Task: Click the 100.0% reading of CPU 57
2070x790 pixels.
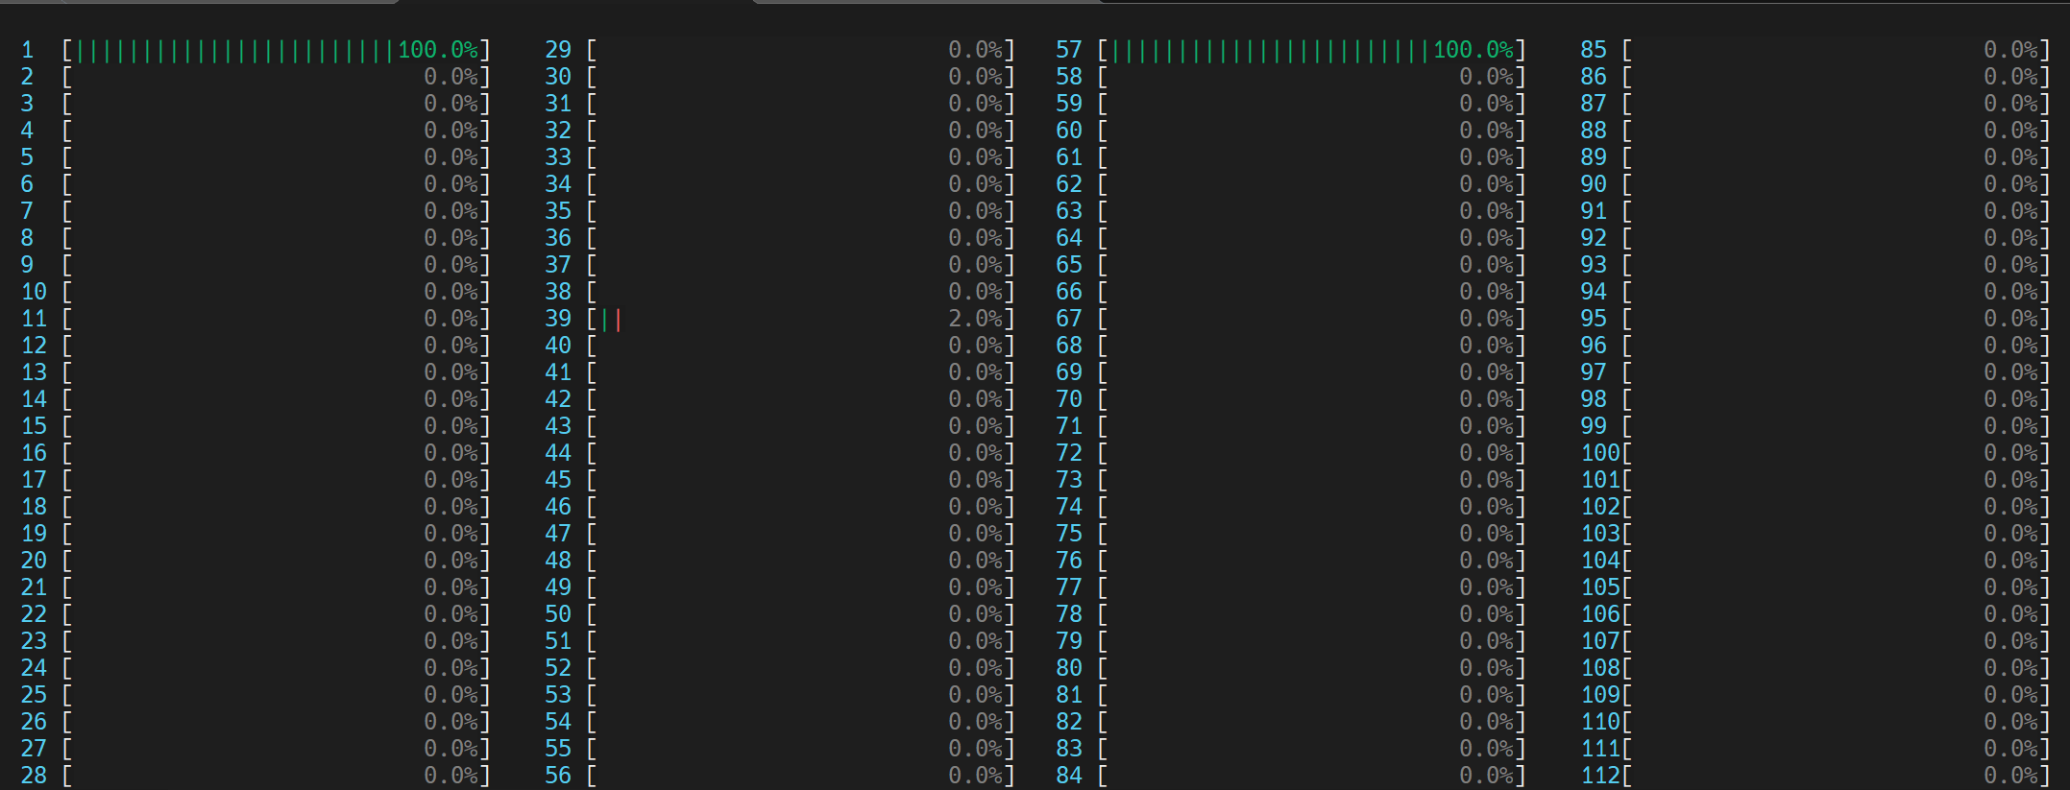Action: click(x=1473, y=50)
